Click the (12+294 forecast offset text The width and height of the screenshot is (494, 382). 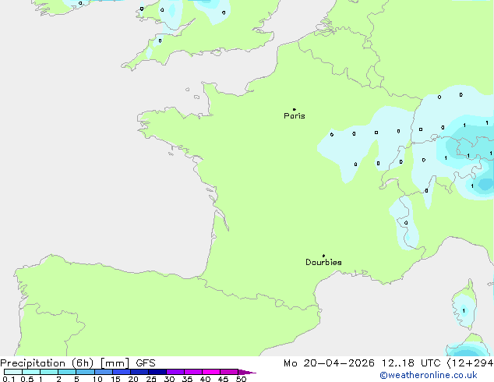470,363
